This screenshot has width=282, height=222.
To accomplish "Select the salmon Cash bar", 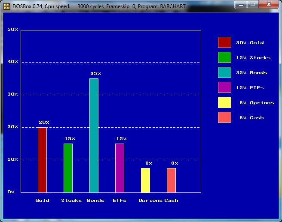I will pyautogui.click(x=171, y=180).
